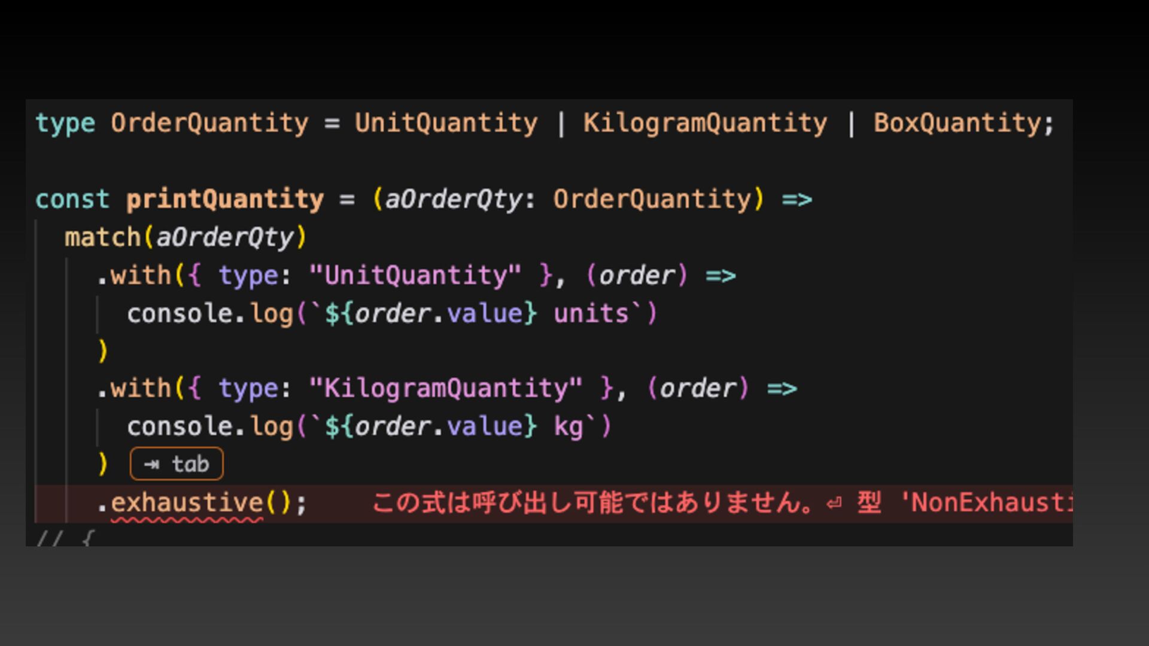Click the 'NonExhausti error type text
Image resolution: width=1149 pixels, height=646 pixels.
click(987, 502)
